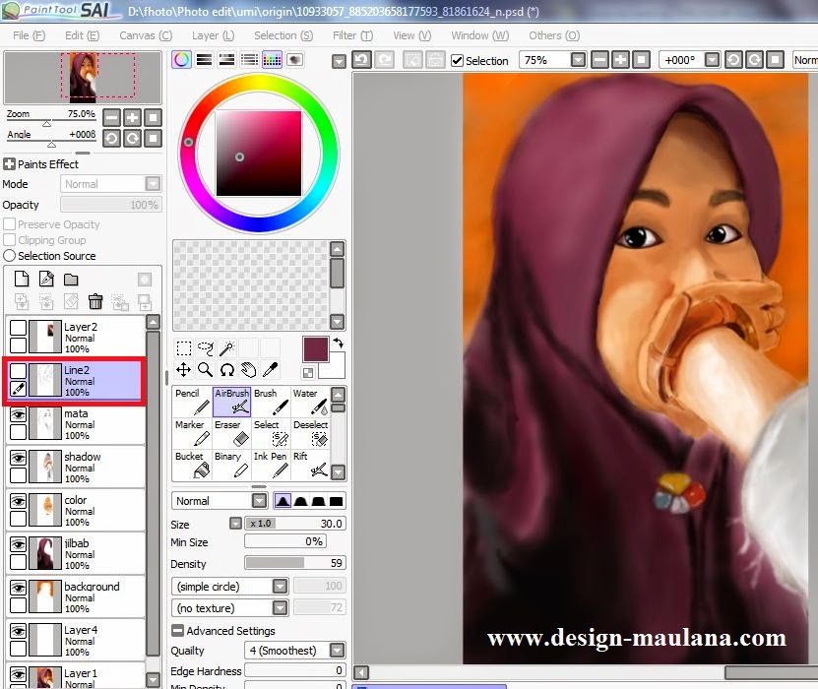Select the Pencil tool
This screenshot has height=689, width=818.
(x=192, y=402)
